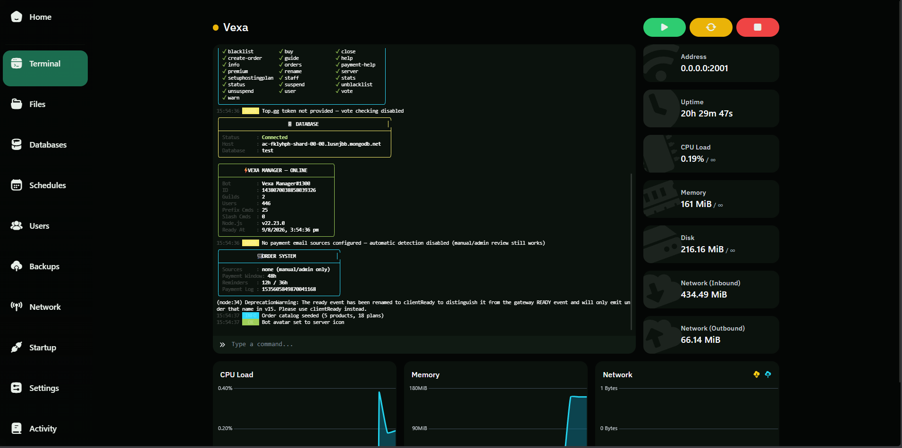Click the Databases stack icon
902x448 pixels.
(x=17, y=145)
